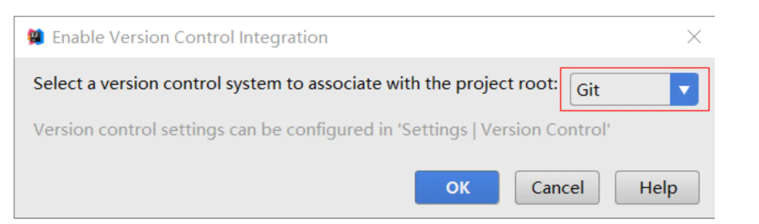Open Help for this dialog
Viewport: 759px width, 224px height.
pyautogui.click(x=657, y=187)
